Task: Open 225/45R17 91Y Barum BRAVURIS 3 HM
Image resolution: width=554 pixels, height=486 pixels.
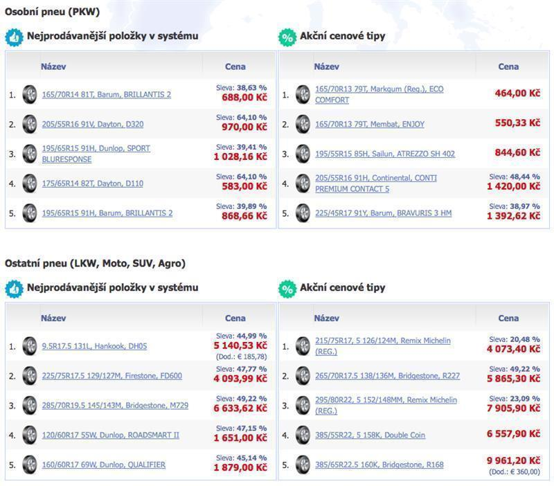Action: click(384, 213)
